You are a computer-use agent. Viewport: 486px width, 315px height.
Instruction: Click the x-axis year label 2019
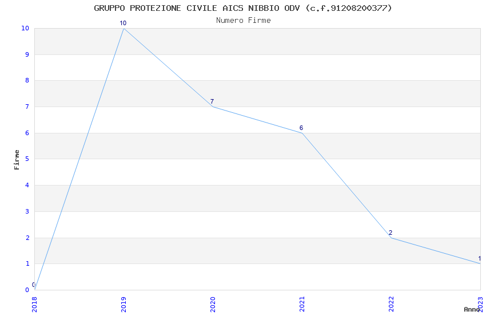point(124,304)
